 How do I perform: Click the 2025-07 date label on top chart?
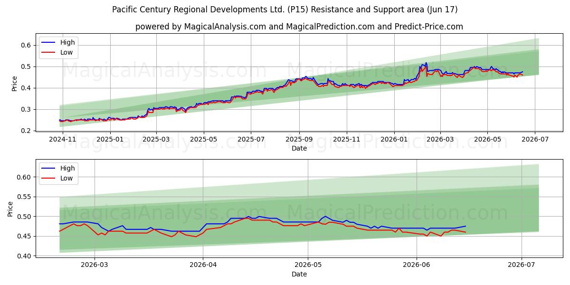pos(251,139)
